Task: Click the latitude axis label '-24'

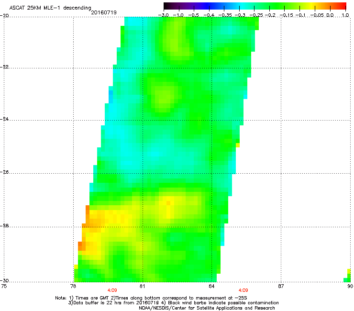Action: pos(4,119)
